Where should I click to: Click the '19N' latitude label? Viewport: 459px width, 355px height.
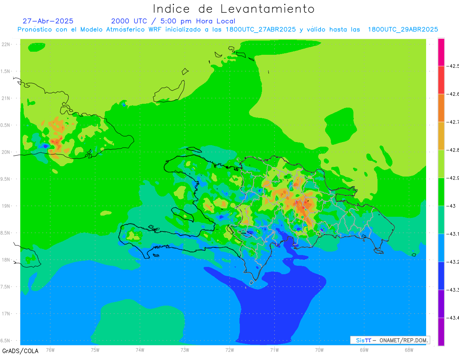(7, 206)
